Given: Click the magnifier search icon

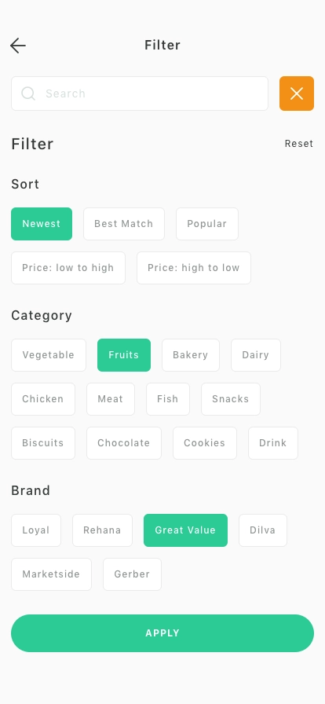Looking at the screenshot, I should [28, 93].
